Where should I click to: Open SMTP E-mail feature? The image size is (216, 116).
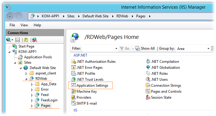coord(84,103)
